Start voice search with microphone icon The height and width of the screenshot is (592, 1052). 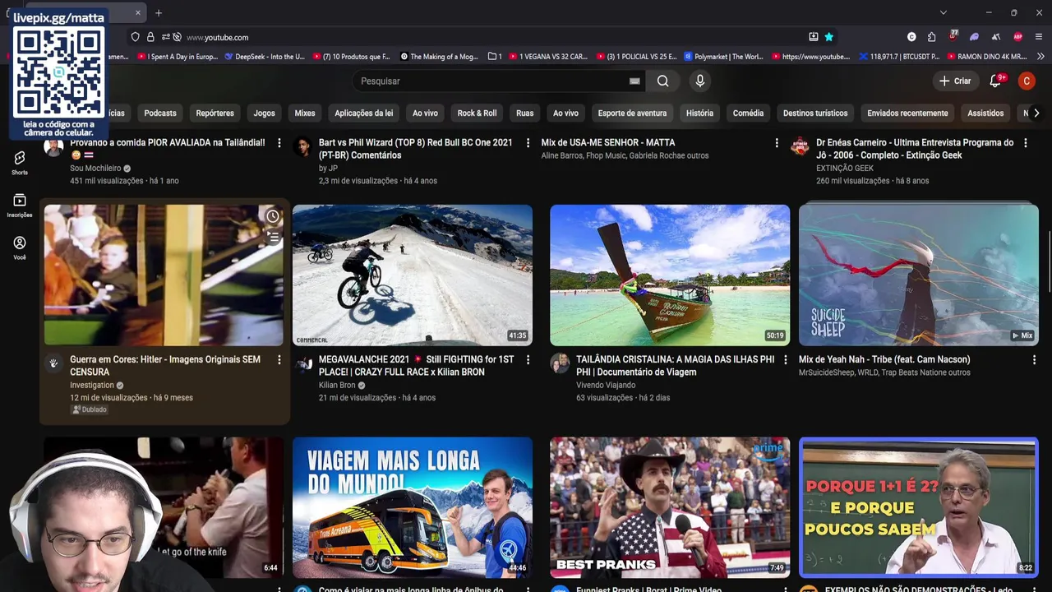pyautogui.click(x=700, y=81)
